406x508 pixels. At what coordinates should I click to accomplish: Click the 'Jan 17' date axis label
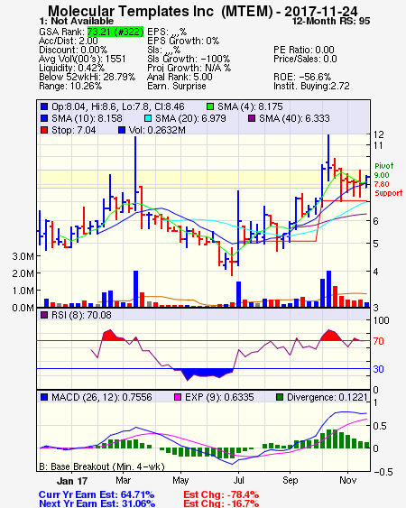[x=72, y=480]
